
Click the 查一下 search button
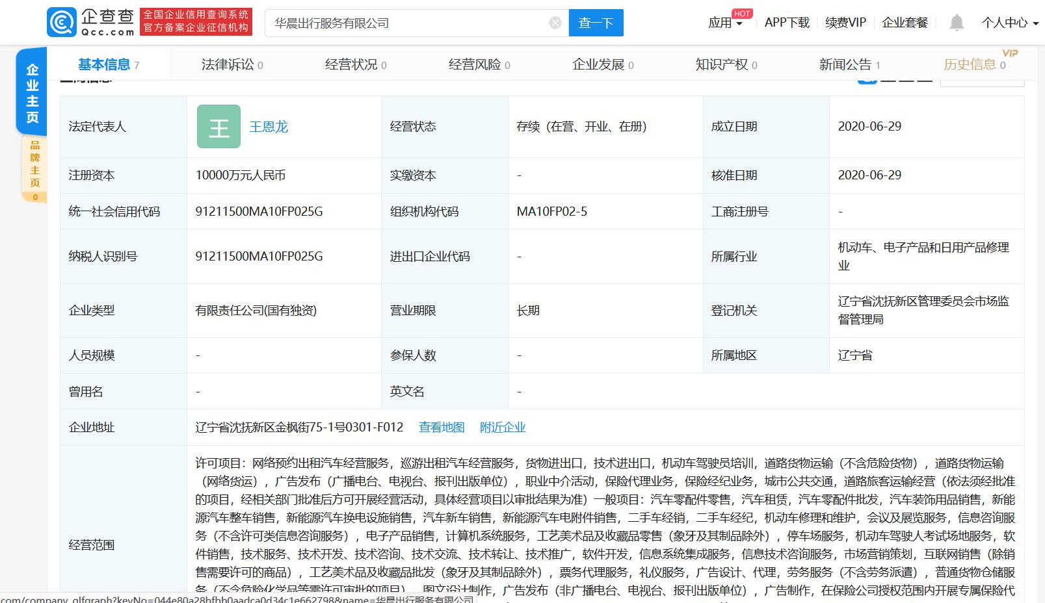(x=596, y=22)
